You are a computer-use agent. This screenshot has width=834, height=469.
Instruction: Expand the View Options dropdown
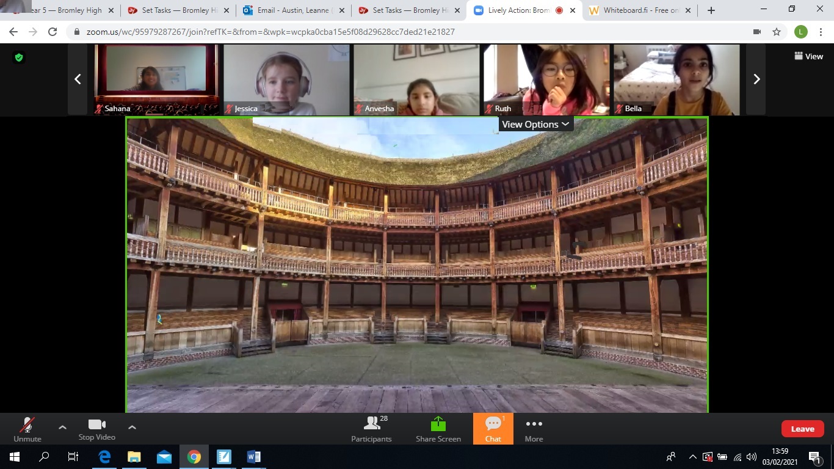point(535,125)
